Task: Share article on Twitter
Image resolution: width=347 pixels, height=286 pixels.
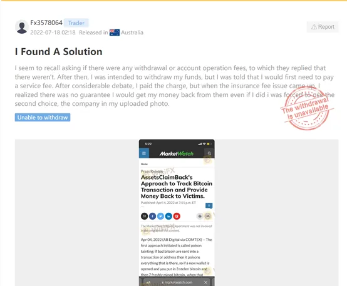Action: click(x=160, y=216)
